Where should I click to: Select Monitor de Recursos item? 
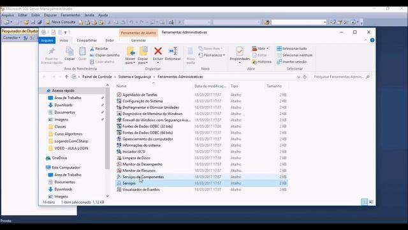pyautogui.click(x=136, y=171)
